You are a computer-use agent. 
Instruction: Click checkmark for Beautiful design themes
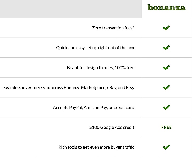coord(166,67)
